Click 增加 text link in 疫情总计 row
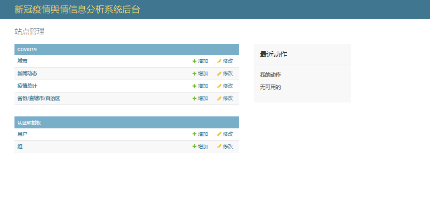Image resolution: width=430 pixels, height=198 pixels. point(203,86)
